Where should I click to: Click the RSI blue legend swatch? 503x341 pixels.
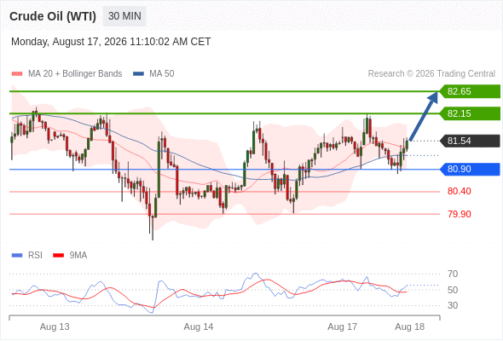click(x=17, y=256)
